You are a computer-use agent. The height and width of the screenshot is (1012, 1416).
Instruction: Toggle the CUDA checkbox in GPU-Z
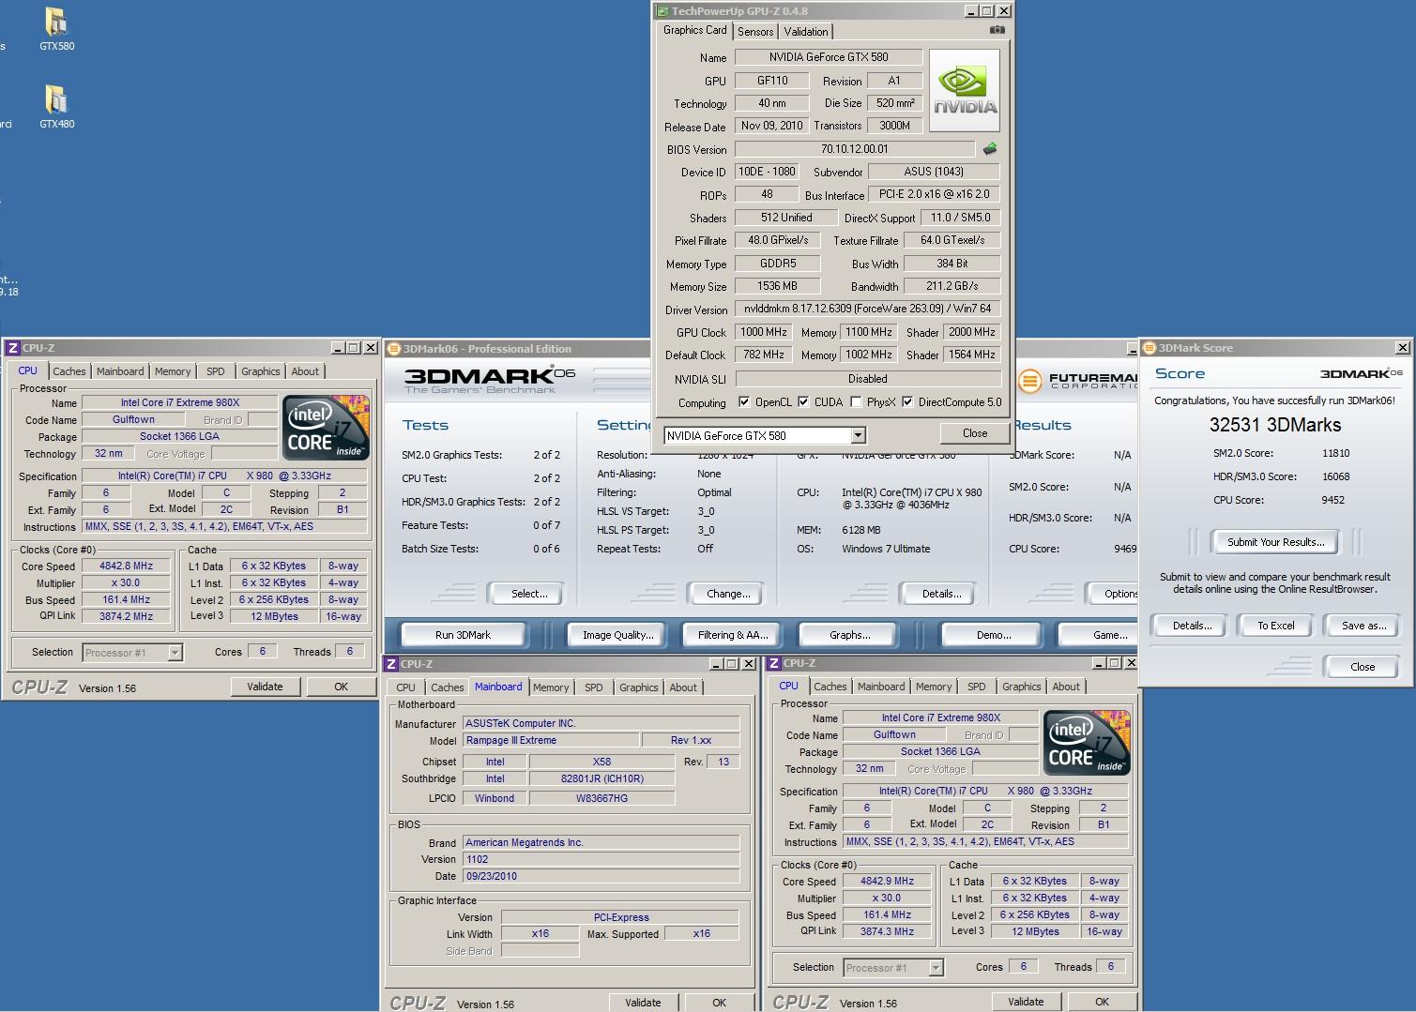click(803, 402)
